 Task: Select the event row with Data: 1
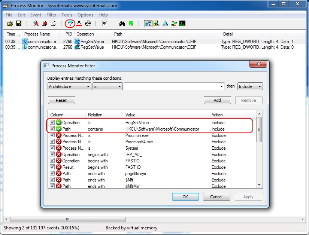(154, 42)
